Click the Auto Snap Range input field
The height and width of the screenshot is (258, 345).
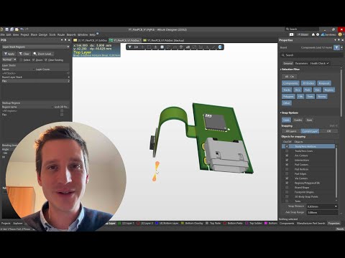pos(322,212)
